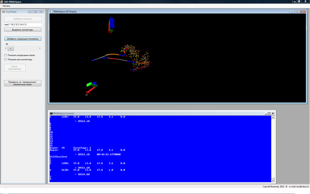Close the main SAD-RNAInSpace window
This screenshot has height=194, width=310.
[305, 2]
